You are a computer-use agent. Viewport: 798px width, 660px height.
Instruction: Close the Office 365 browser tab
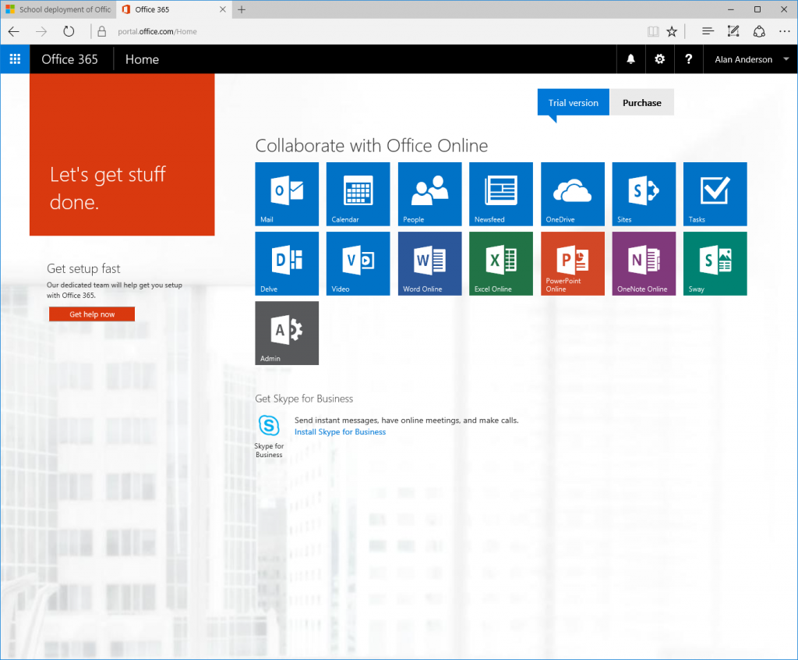click(x=222, y=9)
